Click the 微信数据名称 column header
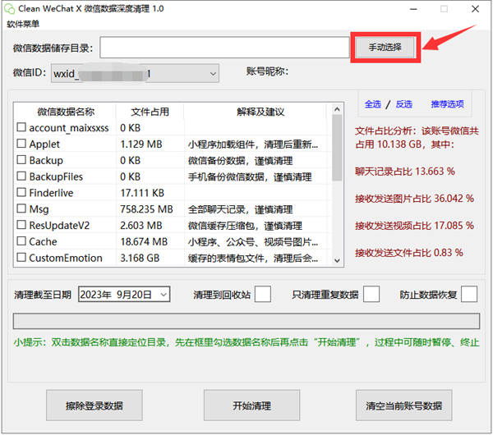Screen dimensions: 493x435 point(66,112)
